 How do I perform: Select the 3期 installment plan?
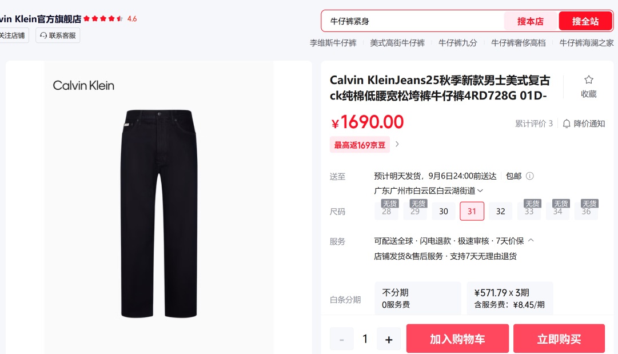(510, 299)
